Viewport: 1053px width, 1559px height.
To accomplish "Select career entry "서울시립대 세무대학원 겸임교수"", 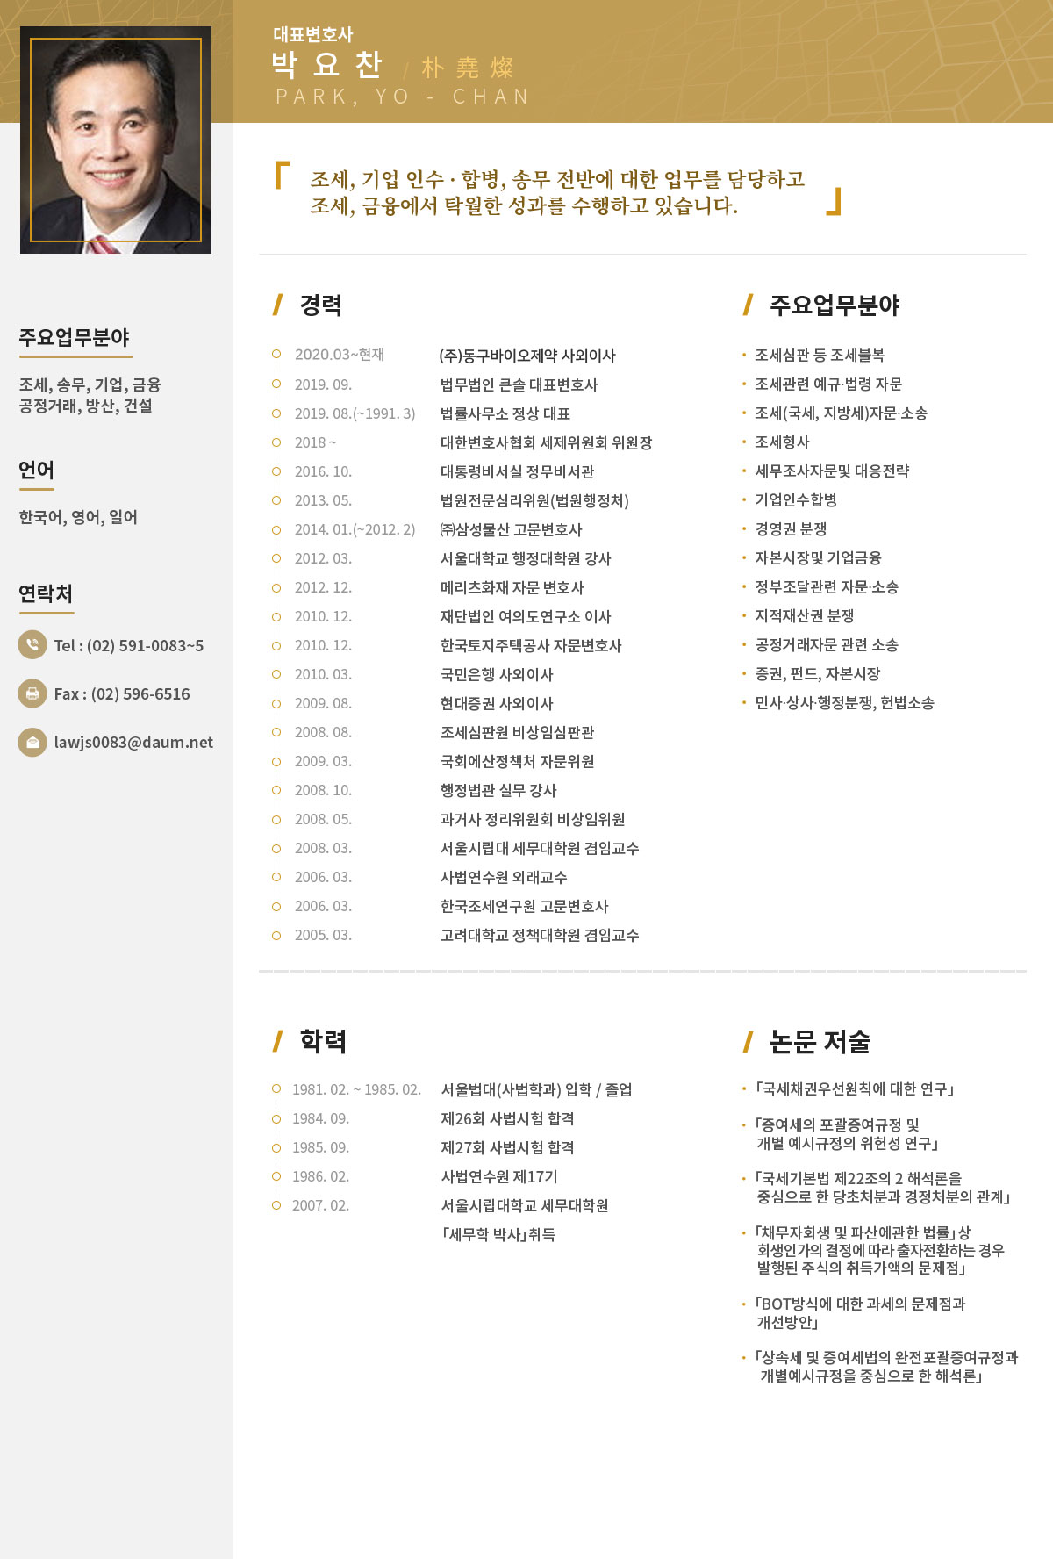I will pos(540,848).
